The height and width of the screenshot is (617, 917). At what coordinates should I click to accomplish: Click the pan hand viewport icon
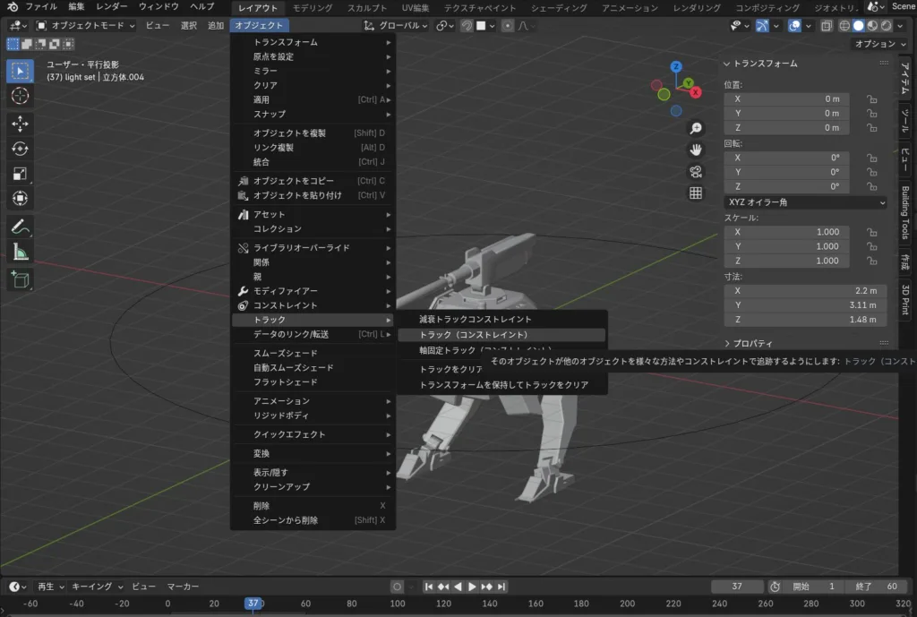(x=696, y=150)
